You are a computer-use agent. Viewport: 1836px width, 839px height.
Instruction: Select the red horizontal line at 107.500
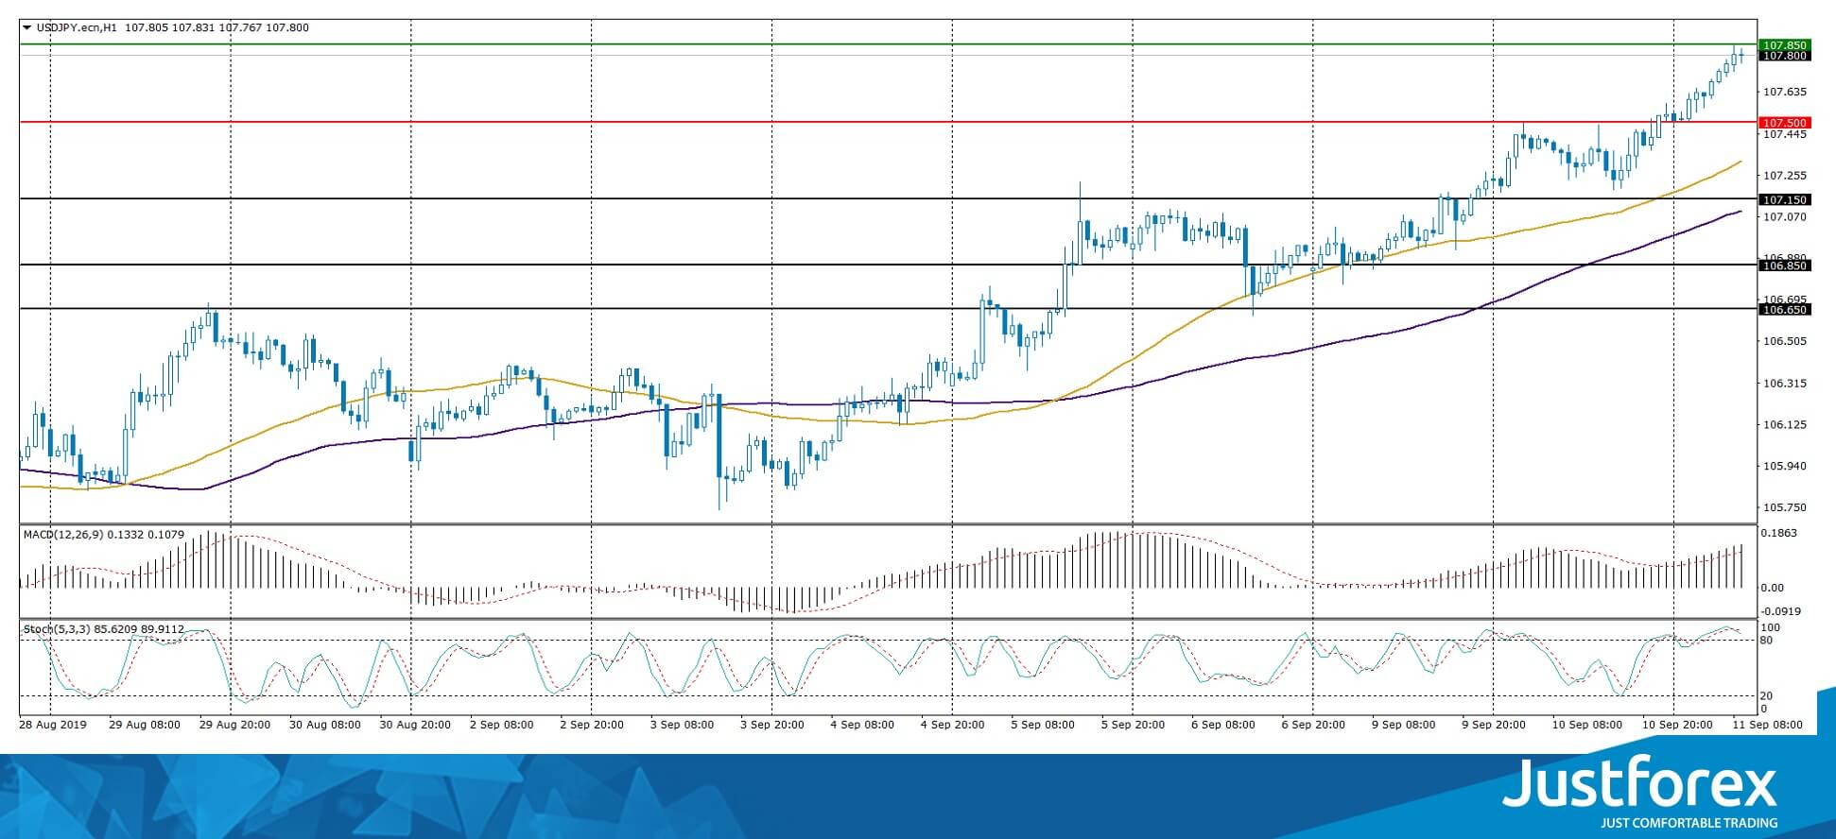888,122
